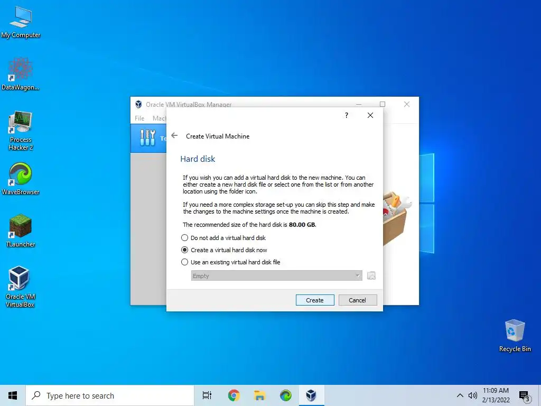Click the 80.00 GB recommended size text
This screenshot has width=541, height=406.
click(x=302, y=225)
